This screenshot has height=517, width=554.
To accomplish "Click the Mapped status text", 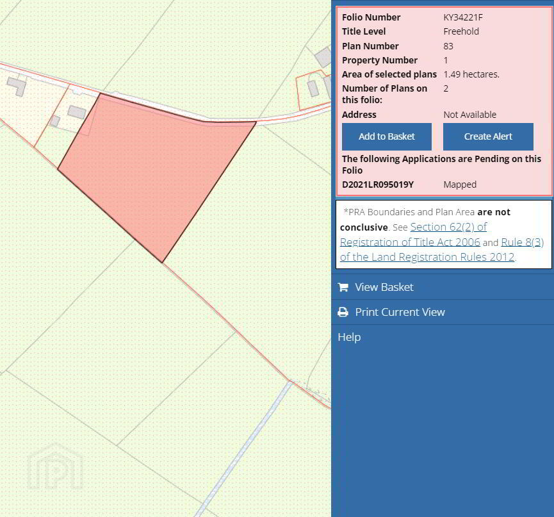I will 460,185.
